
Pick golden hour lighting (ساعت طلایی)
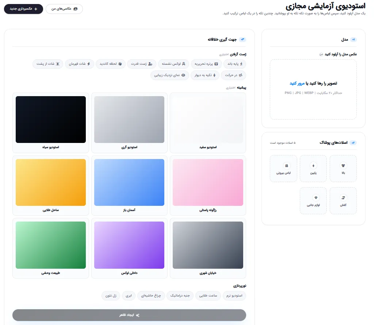point(208,296)
